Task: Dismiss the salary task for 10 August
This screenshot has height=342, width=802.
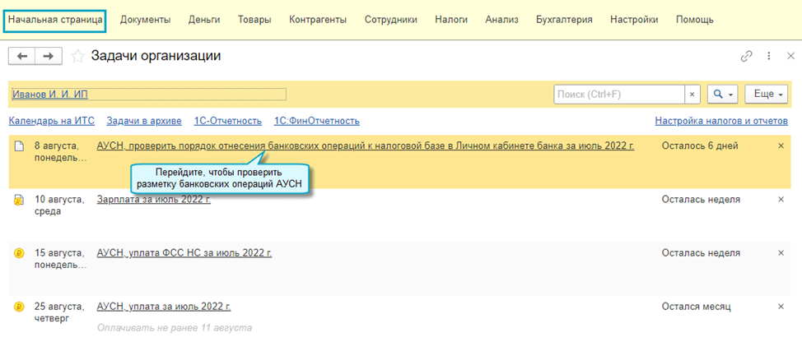Action: tap(781, 199)
